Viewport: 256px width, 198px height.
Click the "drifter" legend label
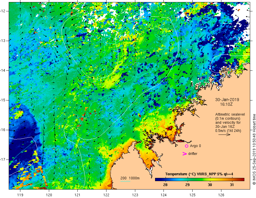[193, 154]
